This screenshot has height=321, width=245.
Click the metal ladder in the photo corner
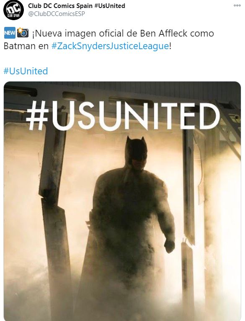click(x=229, y=127)
